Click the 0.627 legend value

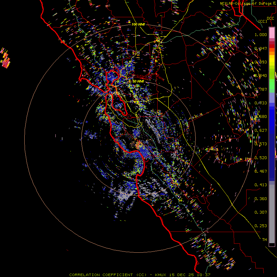(x=261, y=130)
